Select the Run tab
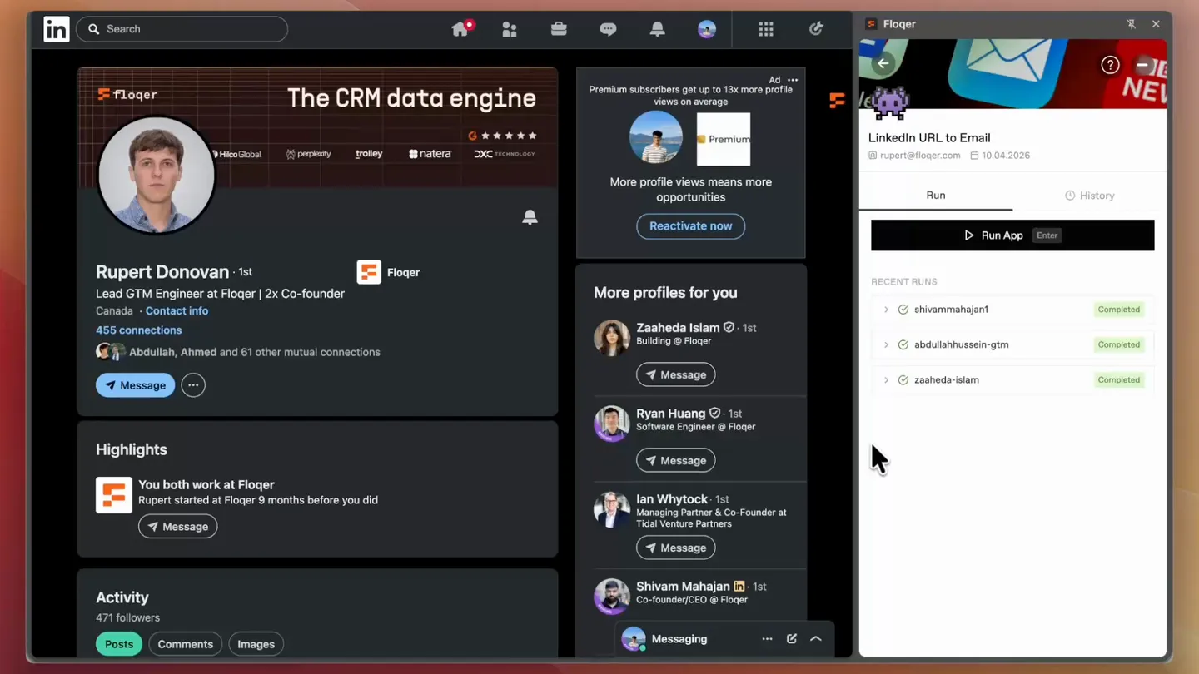The width and height of the screenshot is (1199, 674). 936,196
